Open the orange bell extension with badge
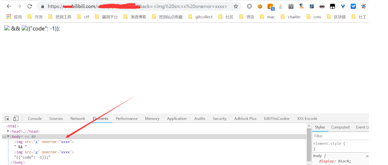 coord(270,6)
